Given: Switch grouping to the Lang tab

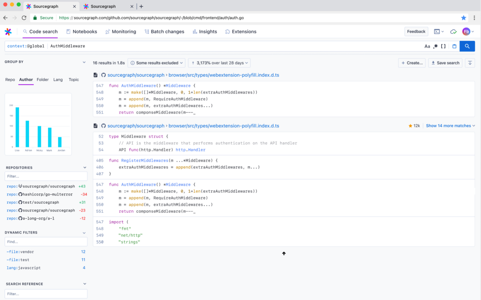Looking at the screenshot, I should tap(58, 80).
